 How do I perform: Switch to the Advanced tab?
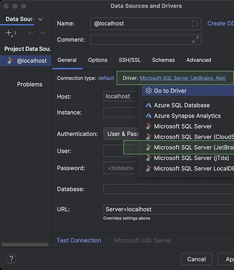[x=199, y=60]
